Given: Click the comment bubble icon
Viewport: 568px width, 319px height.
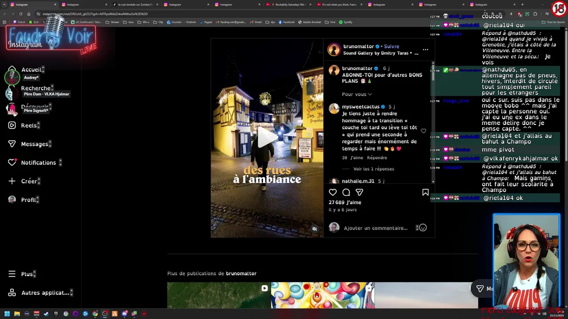Looking at the screenshot, I should 346,192.
